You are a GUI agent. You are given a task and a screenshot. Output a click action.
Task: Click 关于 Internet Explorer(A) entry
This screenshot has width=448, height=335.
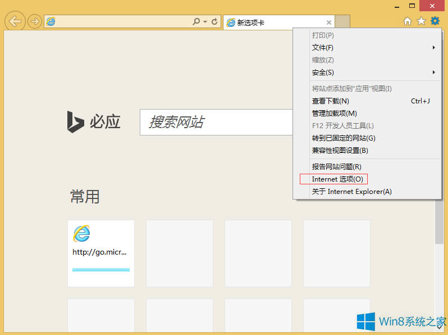(x=351, y=192)
